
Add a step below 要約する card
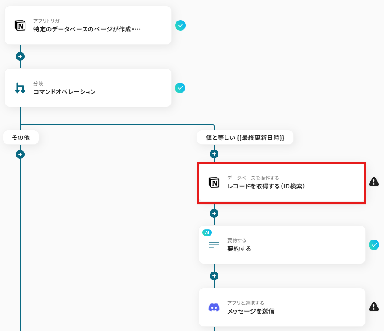click(214, 276)
